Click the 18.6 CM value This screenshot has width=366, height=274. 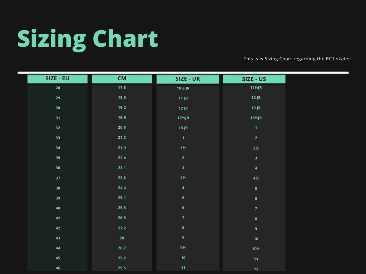click(x=122, y=97)
